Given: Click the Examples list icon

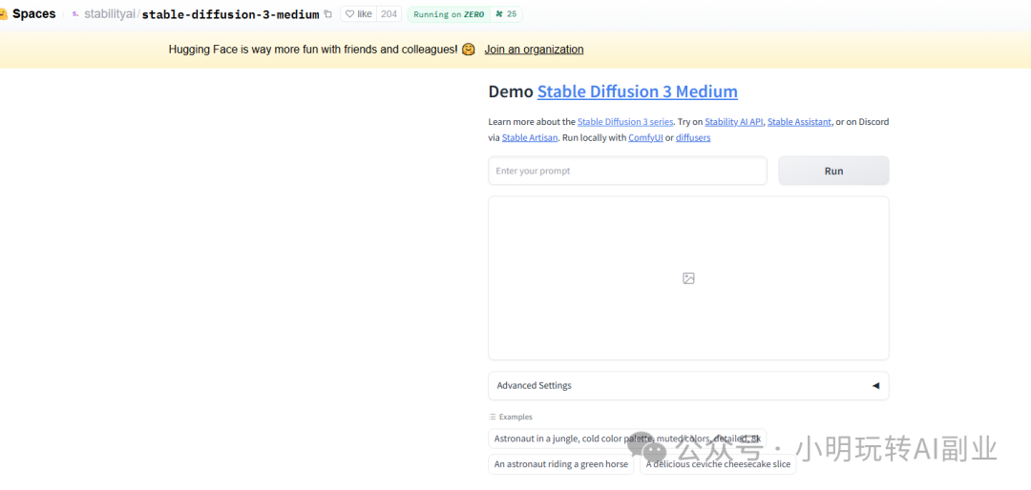Looking at the screenshot, I should coord(493,417).
